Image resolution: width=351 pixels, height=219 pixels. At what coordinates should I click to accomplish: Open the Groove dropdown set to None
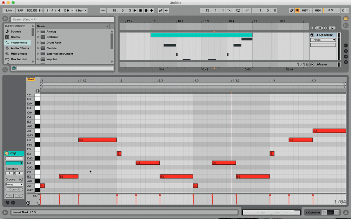(x=14, y=184)
